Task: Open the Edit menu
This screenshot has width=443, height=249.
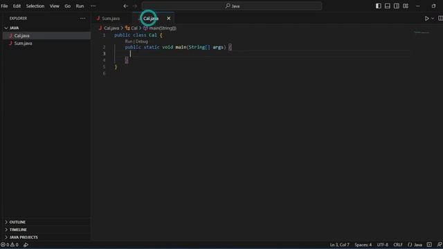Action: tap(17, 6)
